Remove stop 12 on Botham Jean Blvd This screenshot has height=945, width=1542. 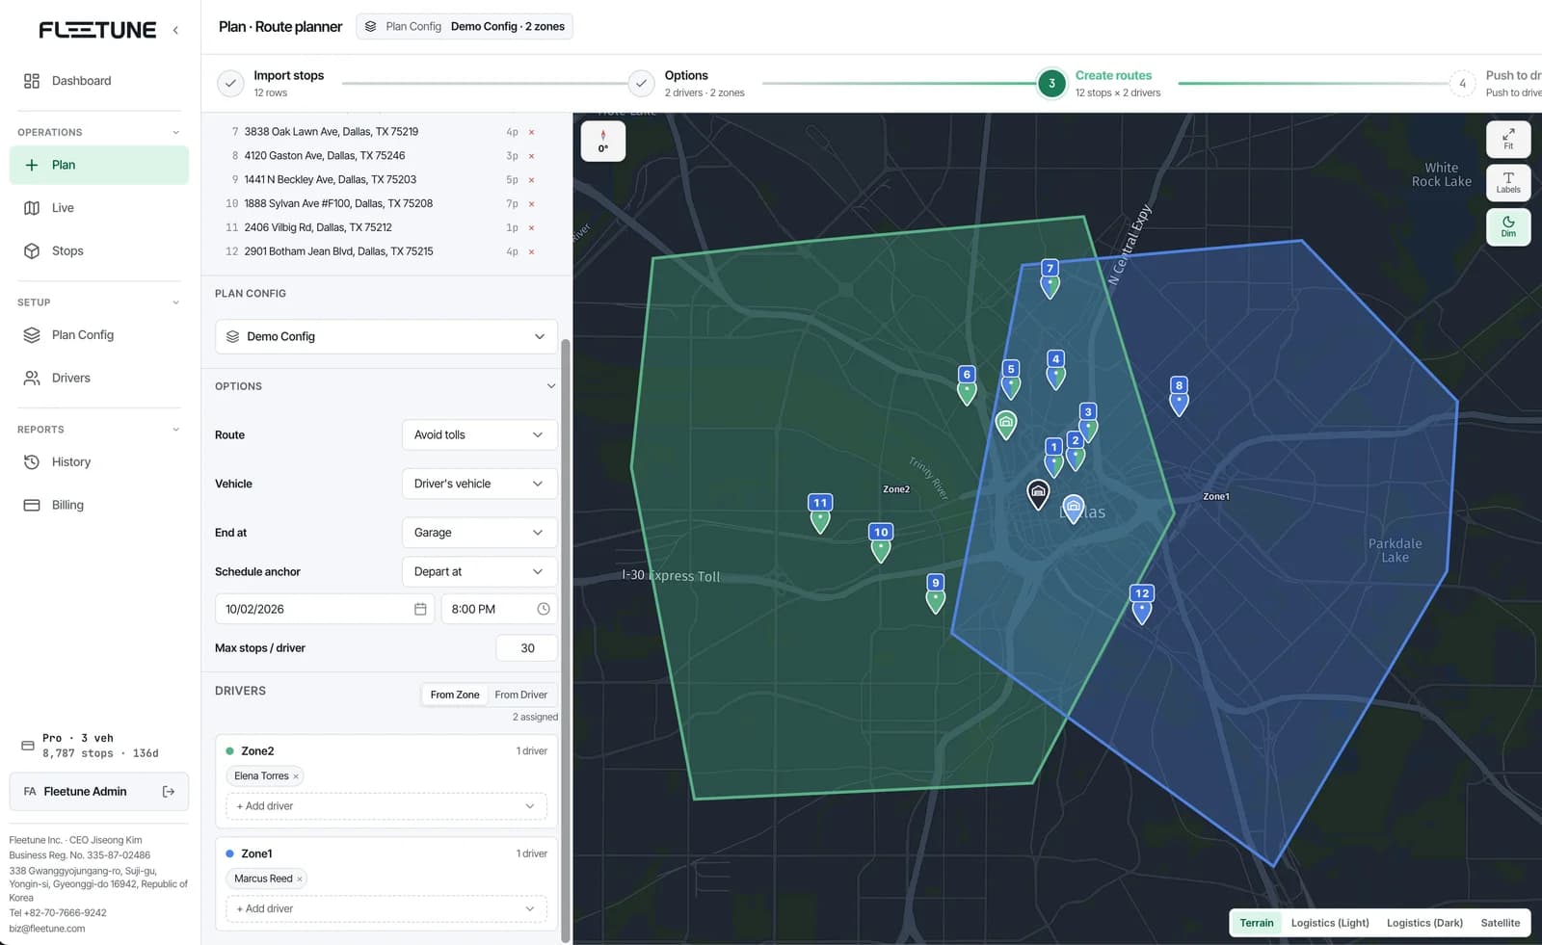[531, 251]
